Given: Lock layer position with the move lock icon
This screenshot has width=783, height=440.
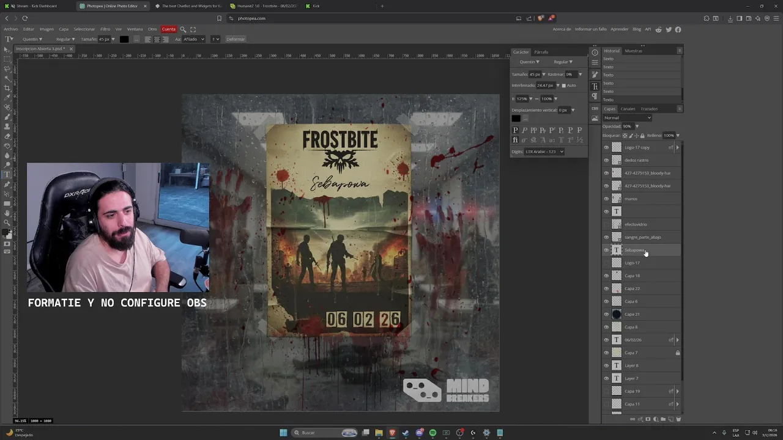Looking at the screenshot, I should click(x=637, y=136).
